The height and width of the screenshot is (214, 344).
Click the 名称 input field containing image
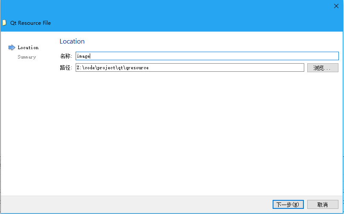coord(207,56)
